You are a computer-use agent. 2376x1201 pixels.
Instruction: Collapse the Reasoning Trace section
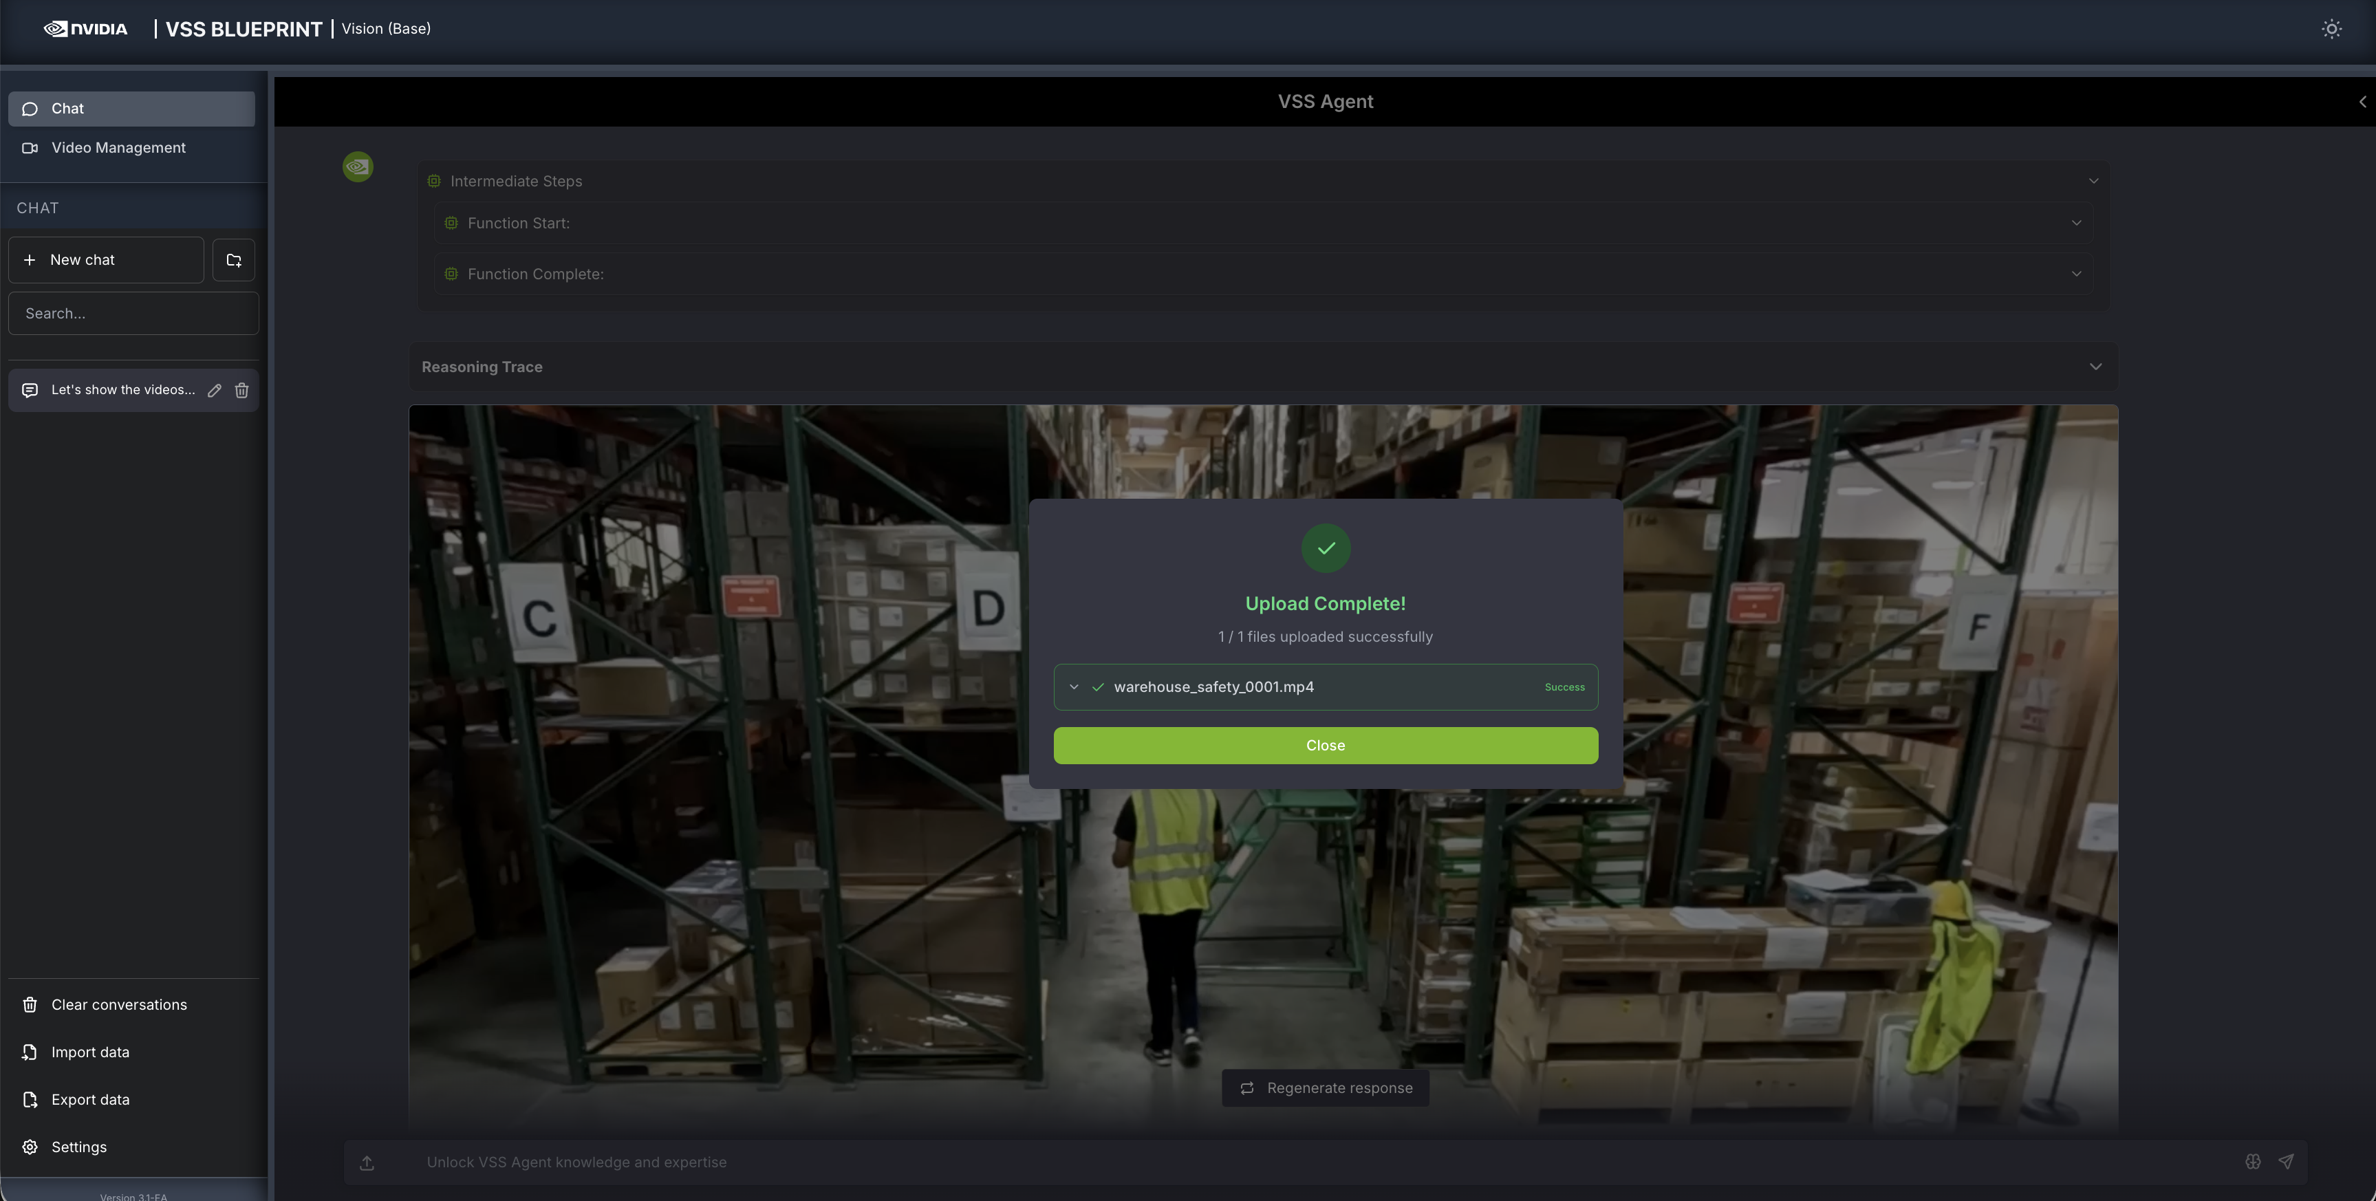(x=2095, y=366)
